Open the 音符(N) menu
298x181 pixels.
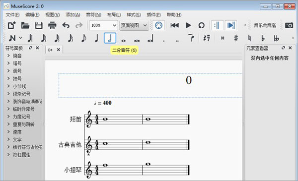coord(93,14)
